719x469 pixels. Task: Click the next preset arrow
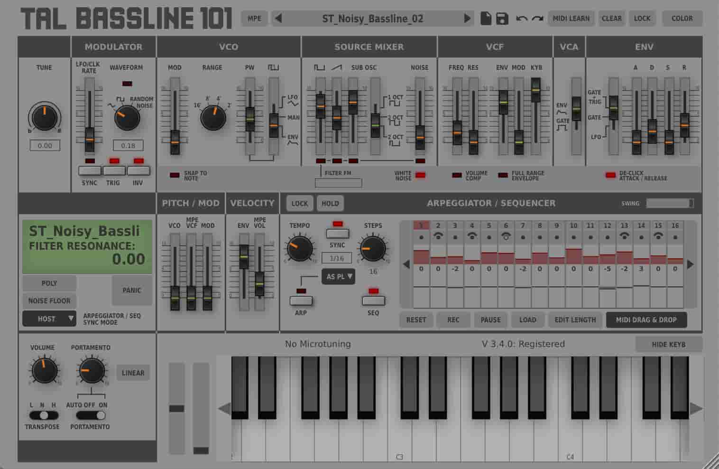tap(468, 19)
